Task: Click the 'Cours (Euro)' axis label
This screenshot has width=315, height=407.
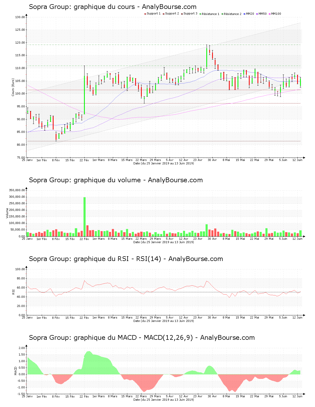Action: (13, 87)
